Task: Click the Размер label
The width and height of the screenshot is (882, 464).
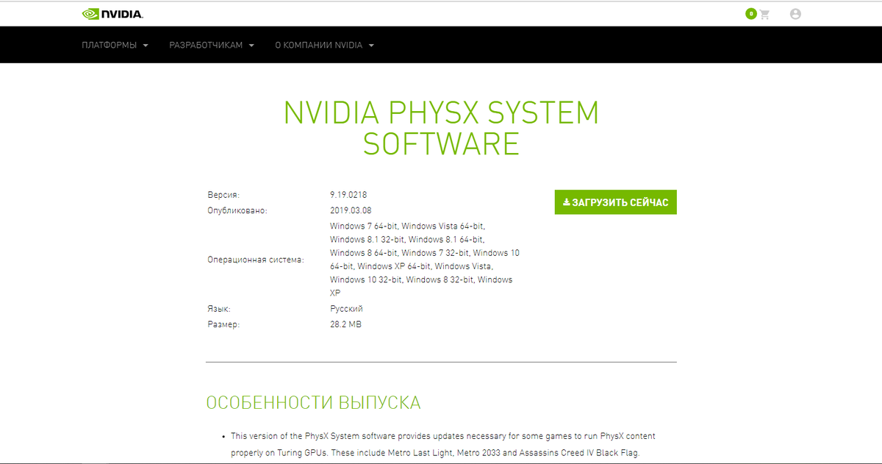Action: (223, 324)
